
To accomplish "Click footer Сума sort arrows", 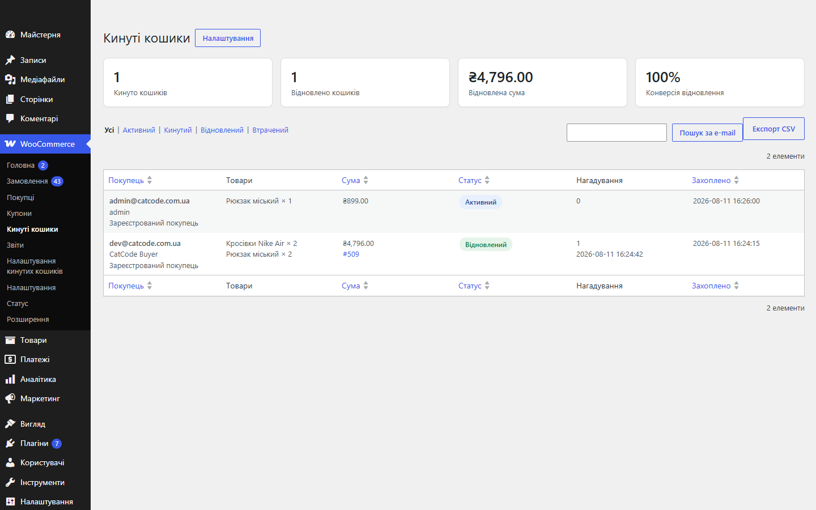I will tap(366, 286).
